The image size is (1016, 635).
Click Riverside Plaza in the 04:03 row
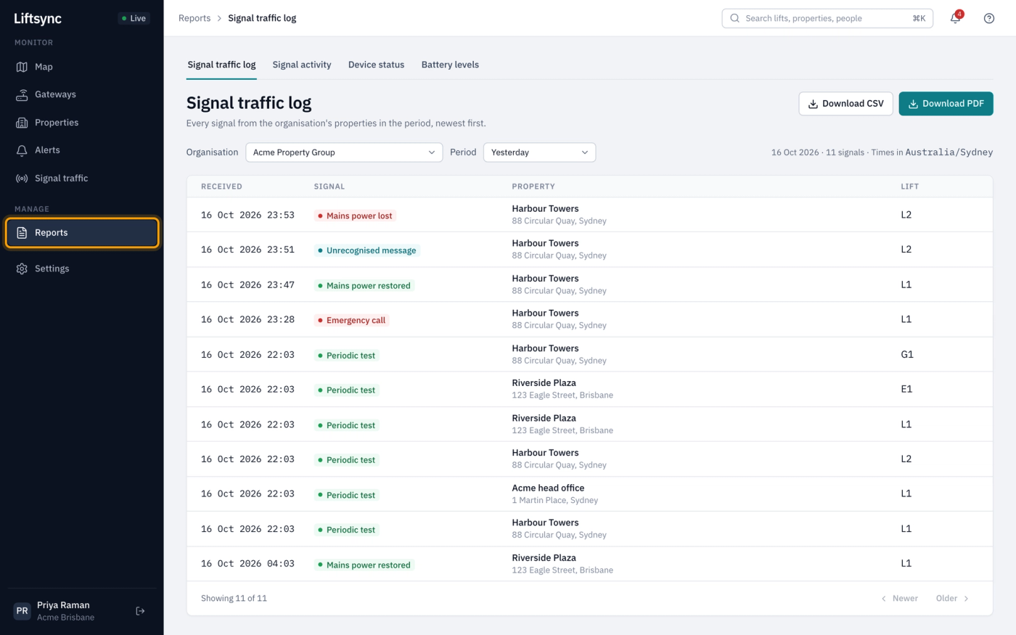(x=544, y=558)
